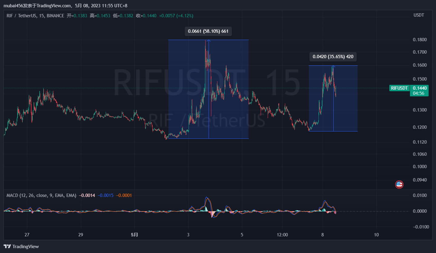Select the 0.0661 (58.10%) measurement label
The height and width of the screenshot is (253, 436).
point(208,31)
